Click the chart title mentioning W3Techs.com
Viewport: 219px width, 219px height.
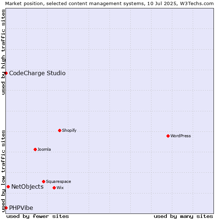[109, 4]
